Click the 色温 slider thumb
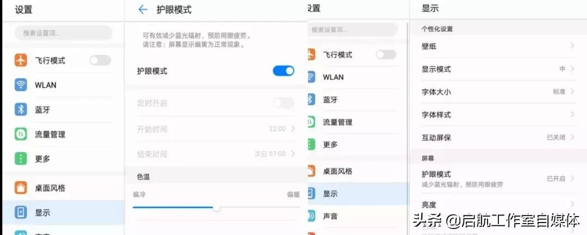 point(216,208)
